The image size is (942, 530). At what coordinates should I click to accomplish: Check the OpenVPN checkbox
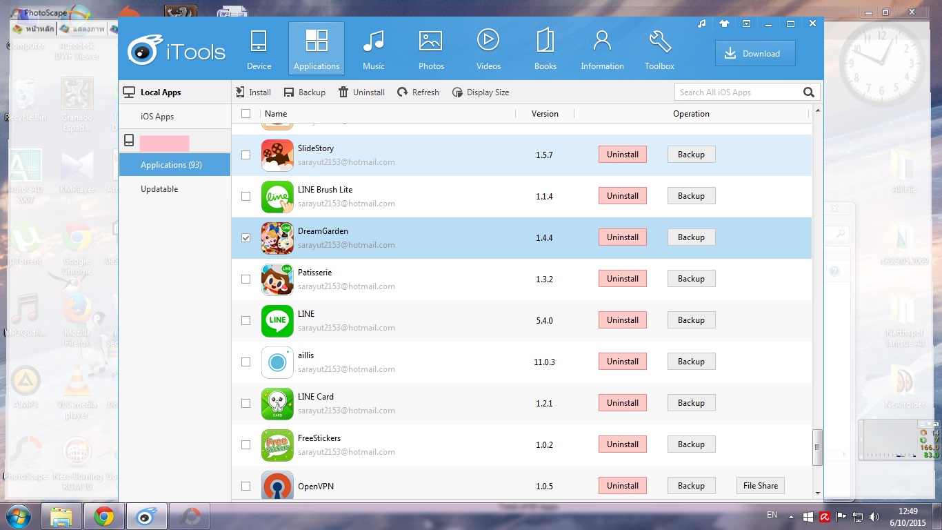[x=245, y=487]
